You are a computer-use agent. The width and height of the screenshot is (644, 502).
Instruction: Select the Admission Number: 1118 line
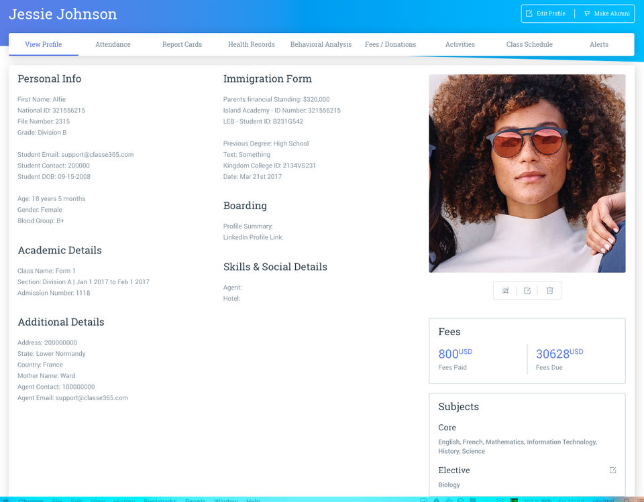pyautogui.click(x=54, y=293)
